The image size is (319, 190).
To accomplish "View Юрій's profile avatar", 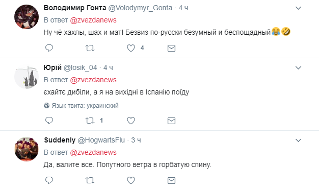I will pyautogui.click(x=26, y=77).
